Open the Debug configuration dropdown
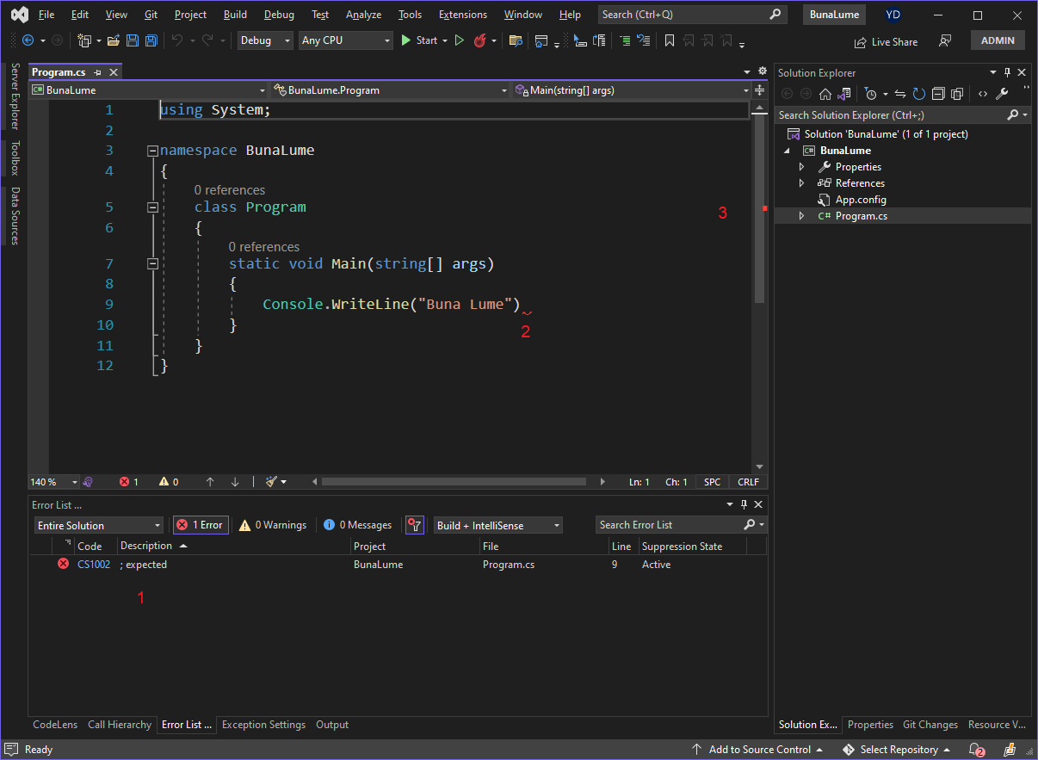The height and width of the screenshot is (760, 1038). pyautogui.click(x=265, y=40)
